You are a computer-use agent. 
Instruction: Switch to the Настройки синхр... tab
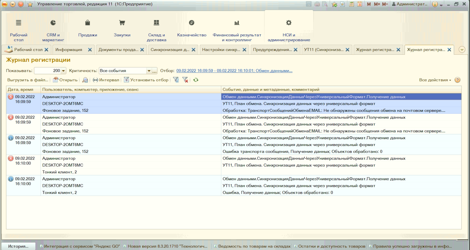point(221,50)
